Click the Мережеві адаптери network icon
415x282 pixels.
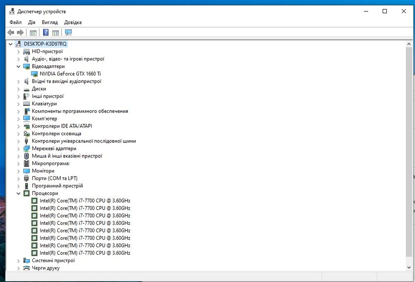point(27,149)
